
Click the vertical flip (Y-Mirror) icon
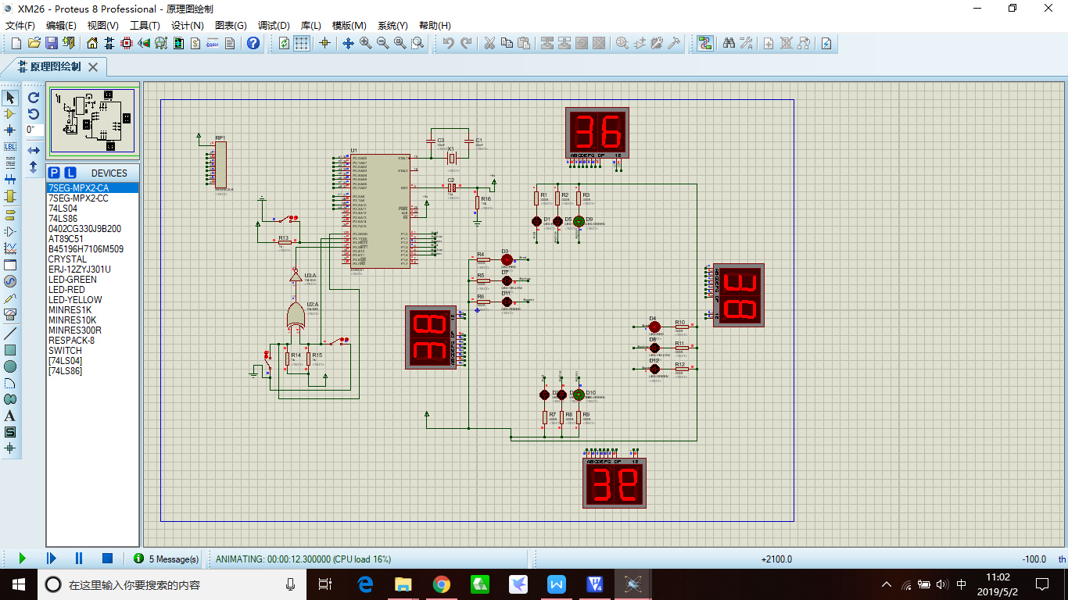(34, 167)
